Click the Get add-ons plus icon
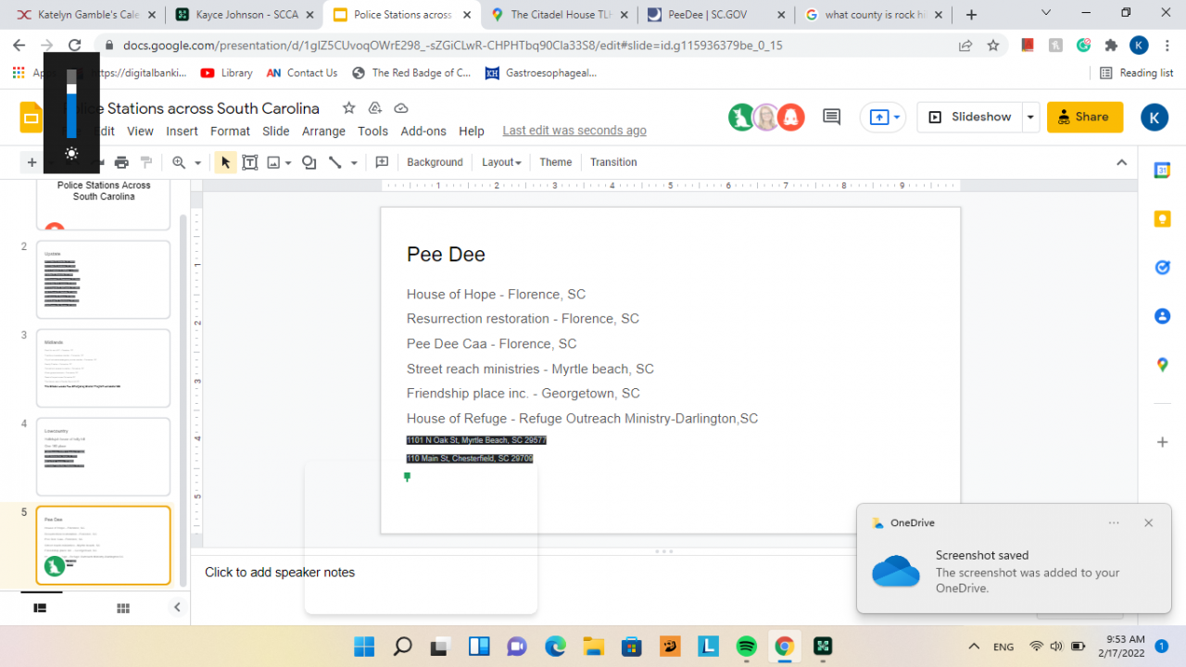Screen dimensions: 1186x667 [1162, 442]
